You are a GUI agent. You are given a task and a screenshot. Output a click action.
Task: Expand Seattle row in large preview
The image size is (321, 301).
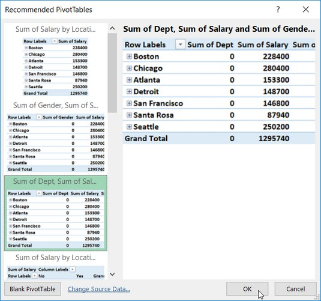coord(129,127)
